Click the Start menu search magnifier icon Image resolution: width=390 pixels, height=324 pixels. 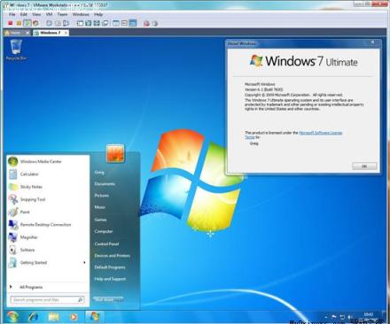click(80, 300)
